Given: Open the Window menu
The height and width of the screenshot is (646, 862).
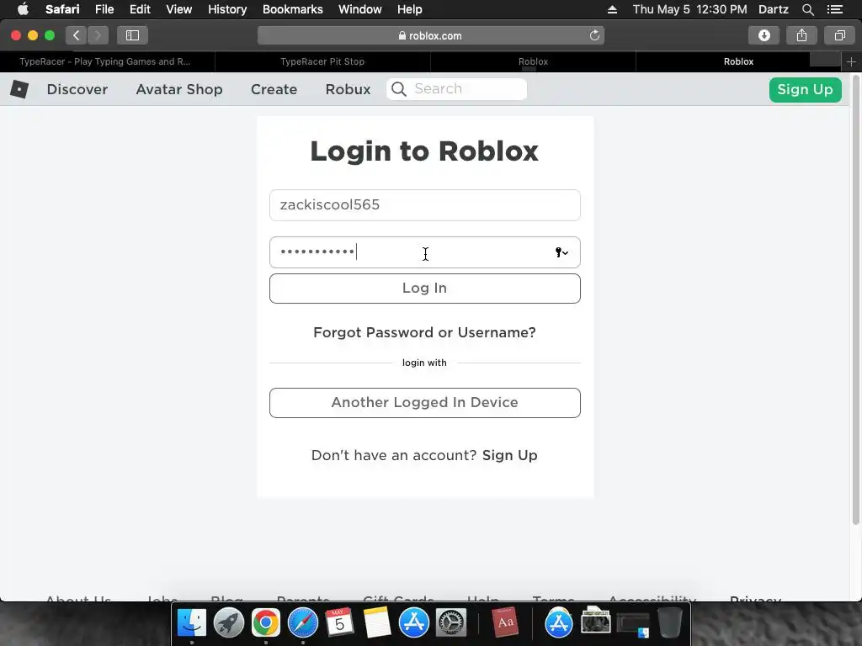Looking at the screenshot, I should tap(360, 9).
